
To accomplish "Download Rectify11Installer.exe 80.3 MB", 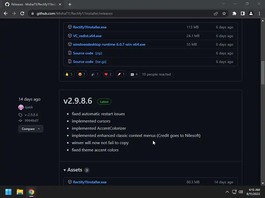I will [90, 182].
